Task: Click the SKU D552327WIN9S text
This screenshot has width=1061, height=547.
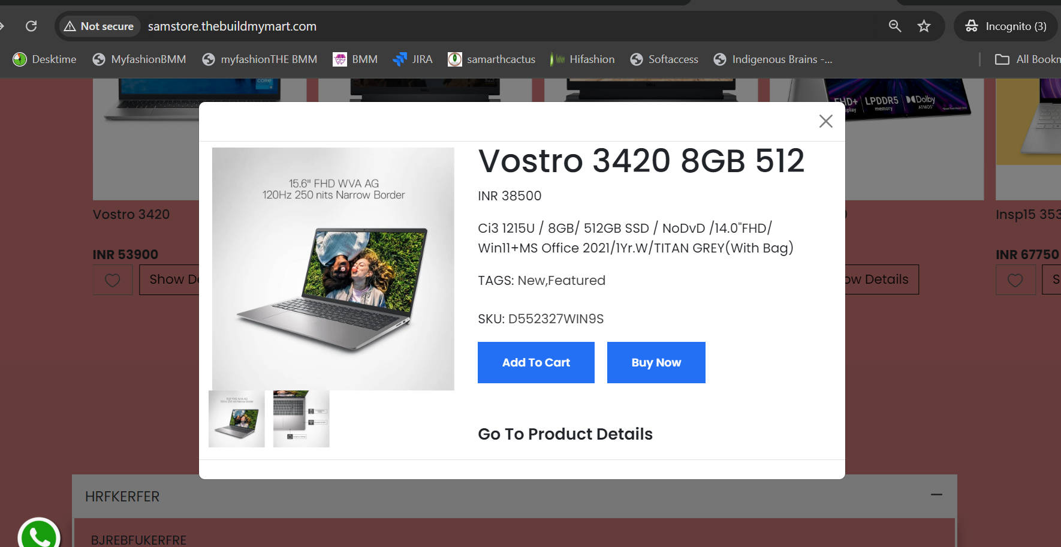Action: coord(541,318)
